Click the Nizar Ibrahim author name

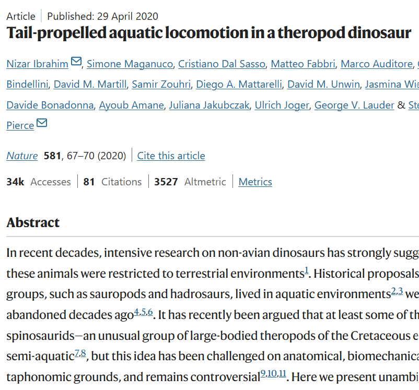click(37, 64)
